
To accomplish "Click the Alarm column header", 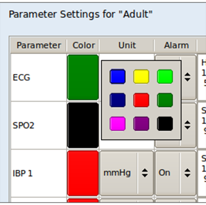I will (176, 45).
